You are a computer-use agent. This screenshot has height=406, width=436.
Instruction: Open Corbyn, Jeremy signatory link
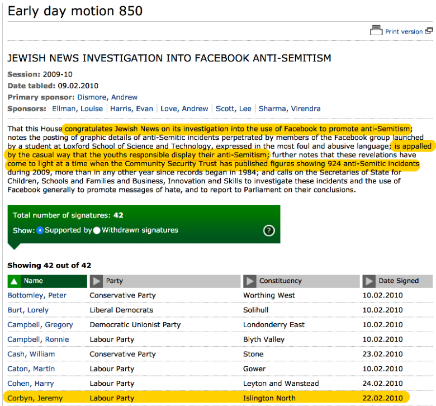[x=35, y=398]
